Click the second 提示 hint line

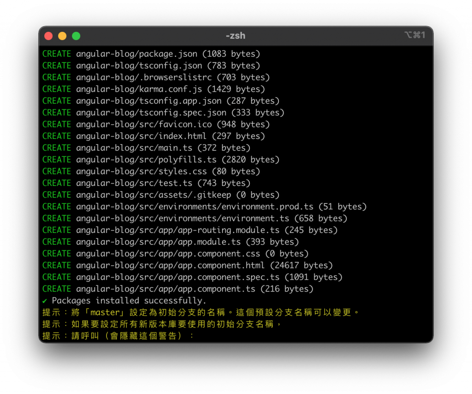[x=162, y=324]
